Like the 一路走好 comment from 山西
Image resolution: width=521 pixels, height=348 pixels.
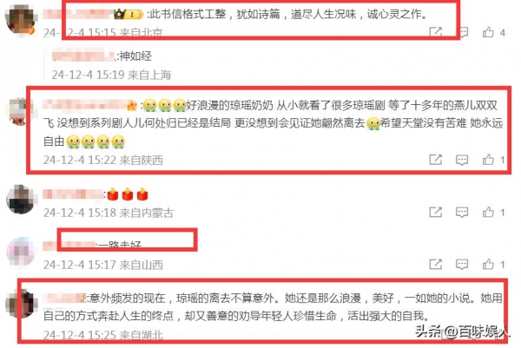[488, 265]
